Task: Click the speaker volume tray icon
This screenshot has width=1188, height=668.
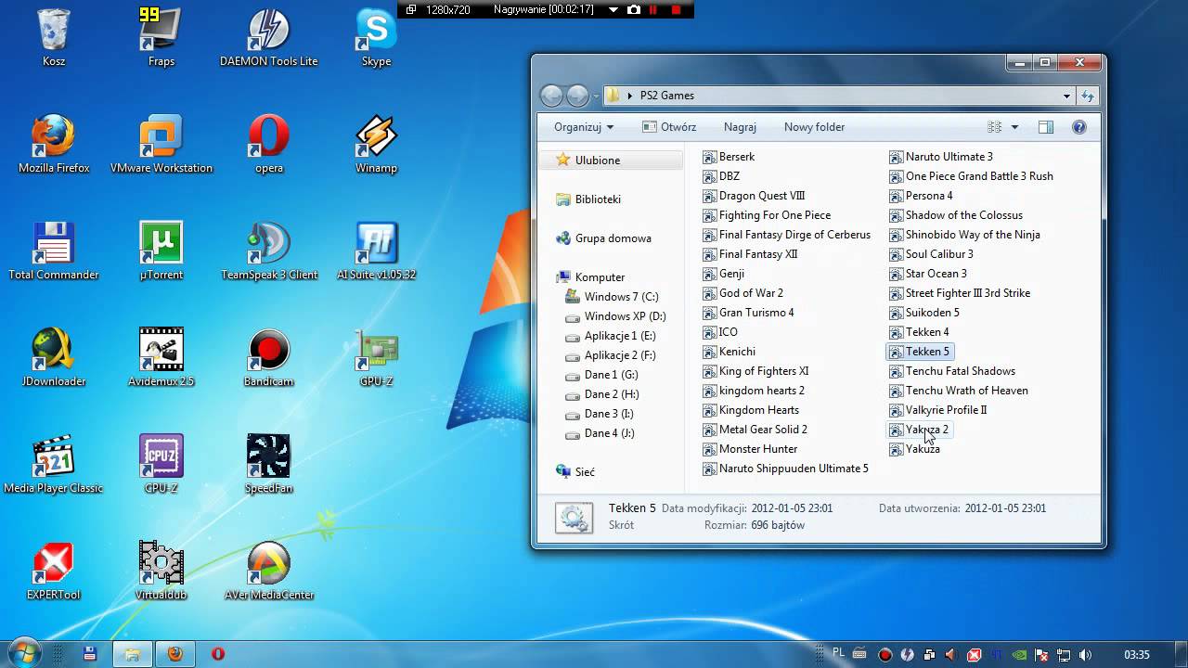Action: click(x=1085, y=655)
